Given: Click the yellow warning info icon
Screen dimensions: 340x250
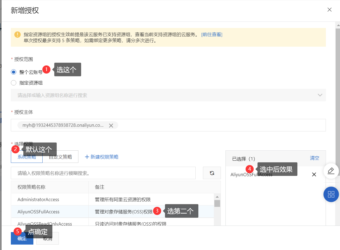Looking at the screenshot, I should 17,34.
